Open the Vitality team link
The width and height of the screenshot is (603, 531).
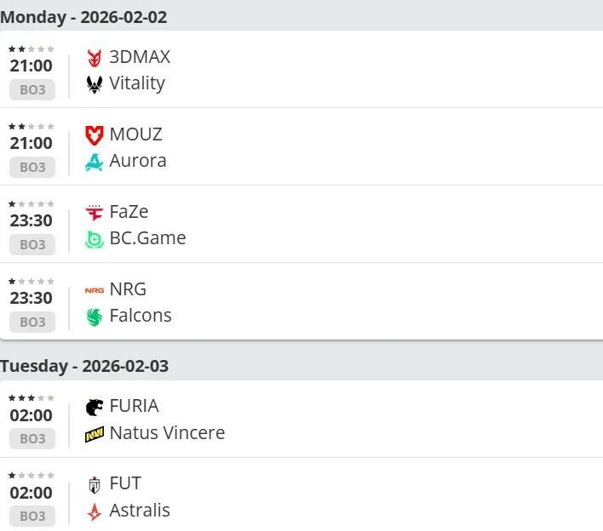[x=137, y=83]
